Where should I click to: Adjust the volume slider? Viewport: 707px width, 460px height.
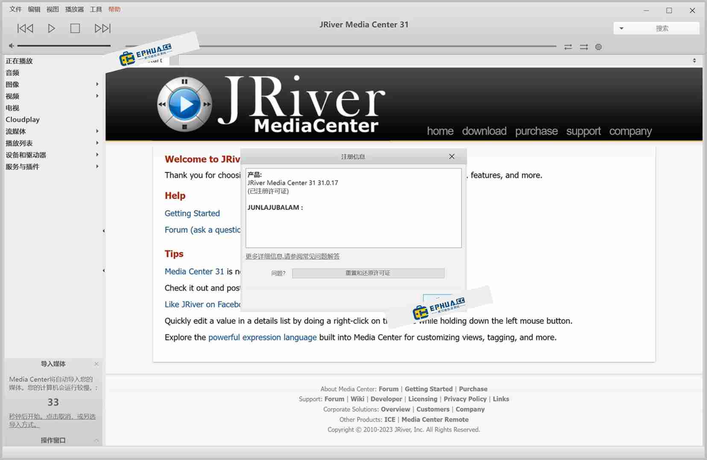pyautogui.click(x=64, y=46)
